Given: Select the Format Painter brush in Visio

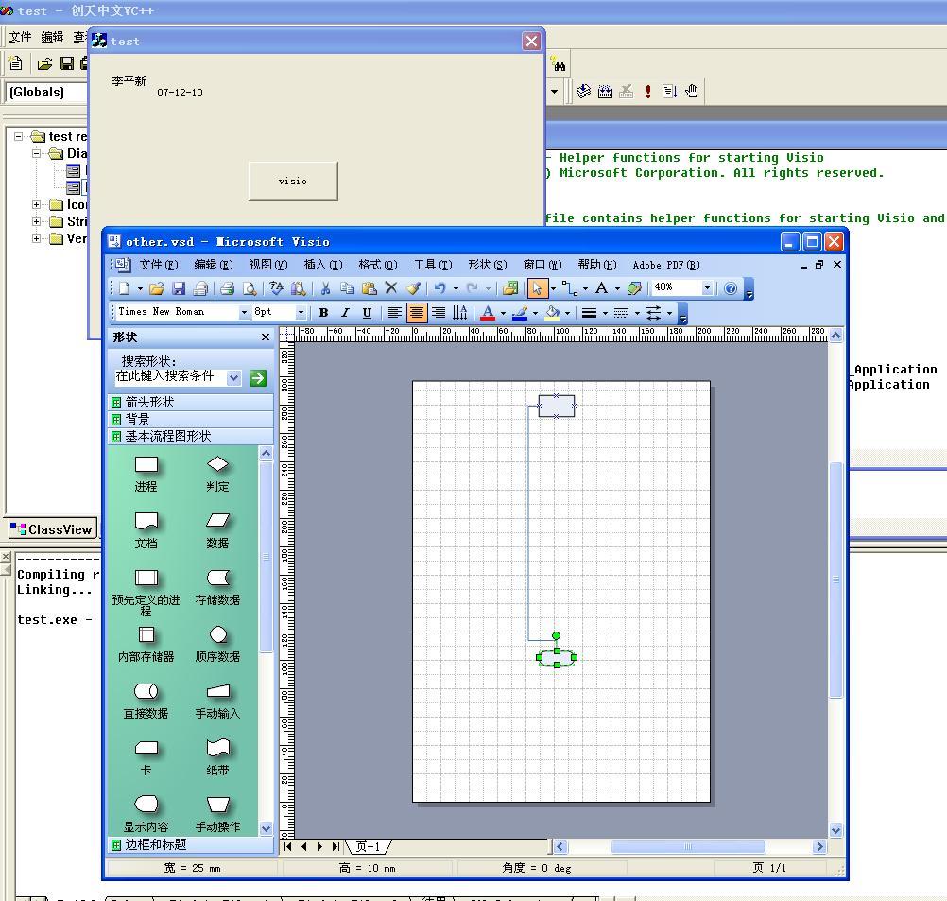Looking at the screenshot, I should [413, 289].
